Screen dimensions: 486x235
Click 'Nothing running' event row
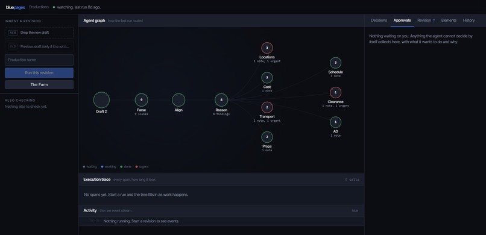[x=221, y=221]
